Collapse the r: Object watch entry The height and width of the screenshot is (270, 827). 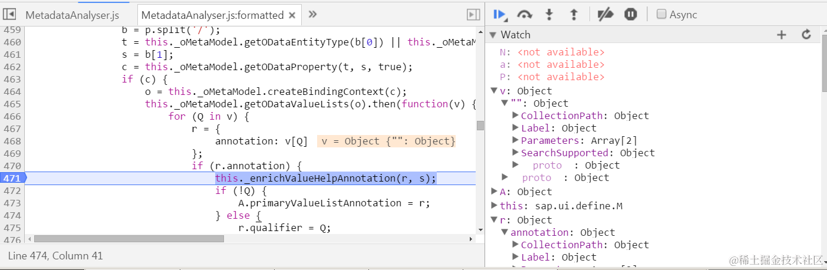494,220
